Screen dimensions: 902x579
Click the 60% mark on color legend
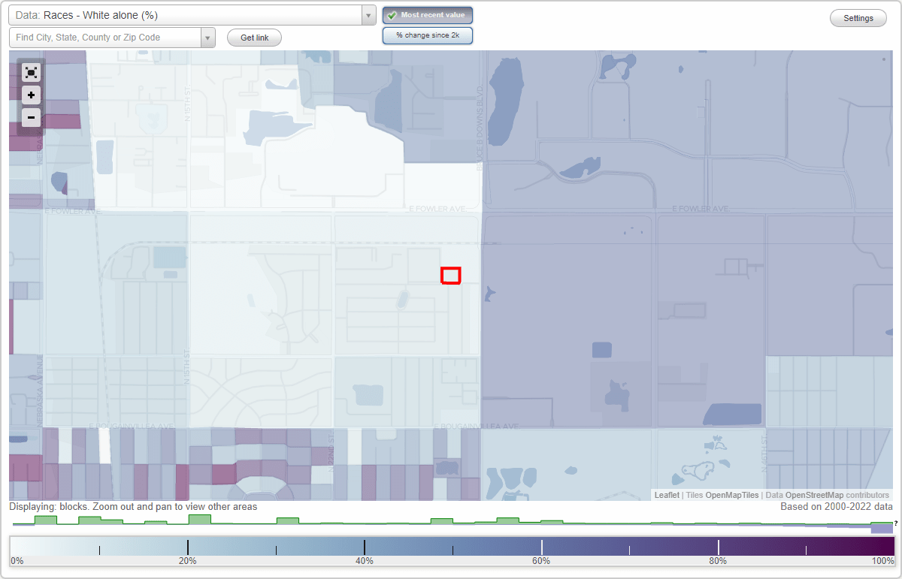[541, 561]
